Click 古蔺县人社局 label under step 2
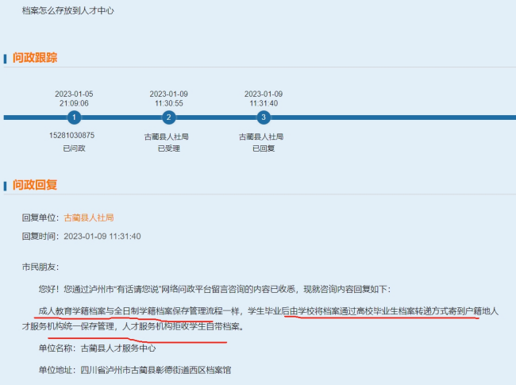 (x=168, y=137)
